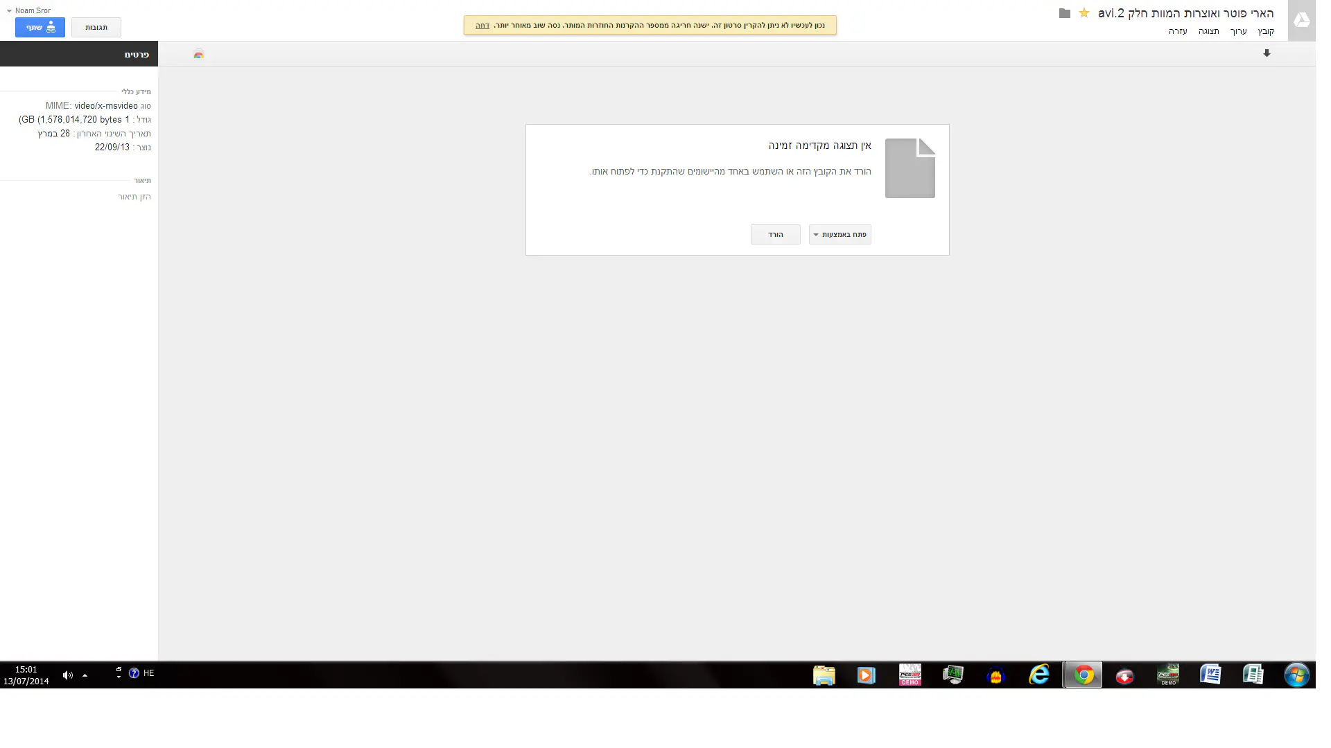1331x748 pixels.
Task: Click the הזן תיאור description field
Action: (x=134, y=197)
